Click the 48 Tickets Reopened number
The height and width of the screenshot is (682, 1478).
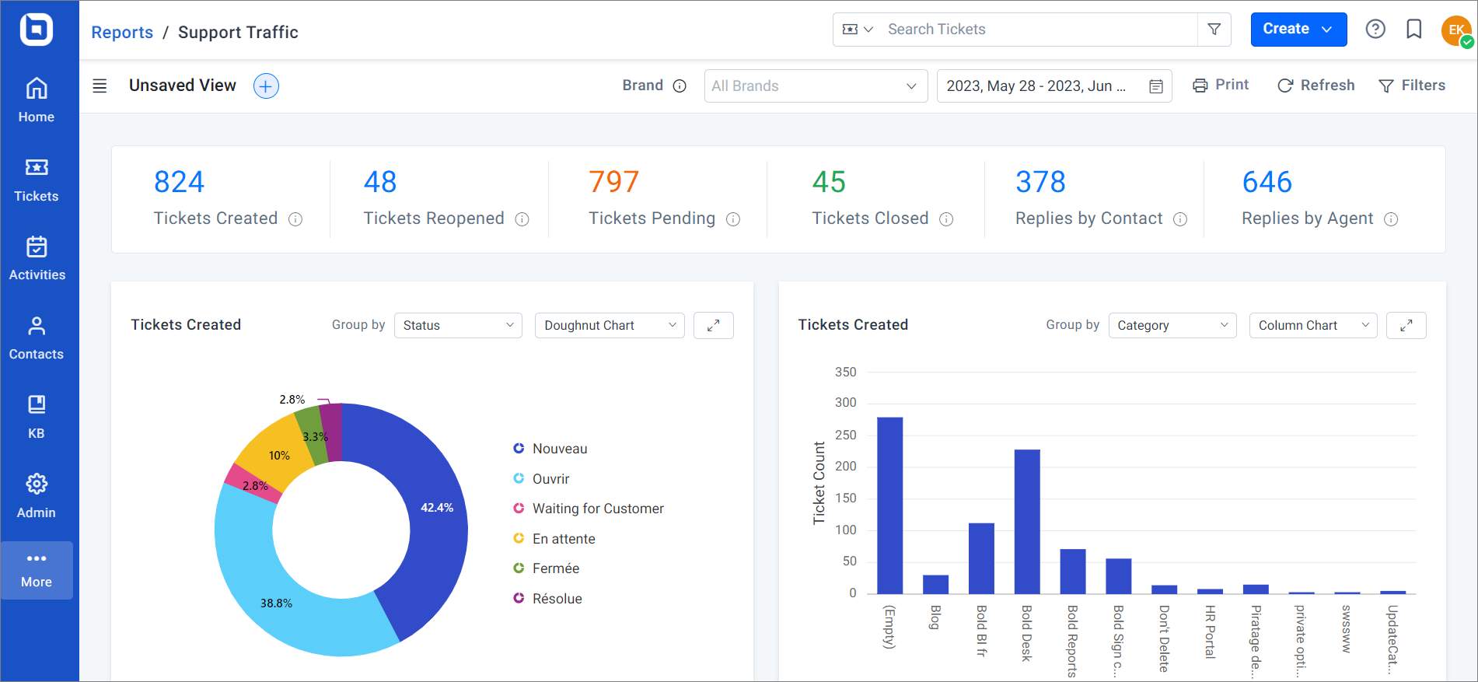[x=380, y=182]
